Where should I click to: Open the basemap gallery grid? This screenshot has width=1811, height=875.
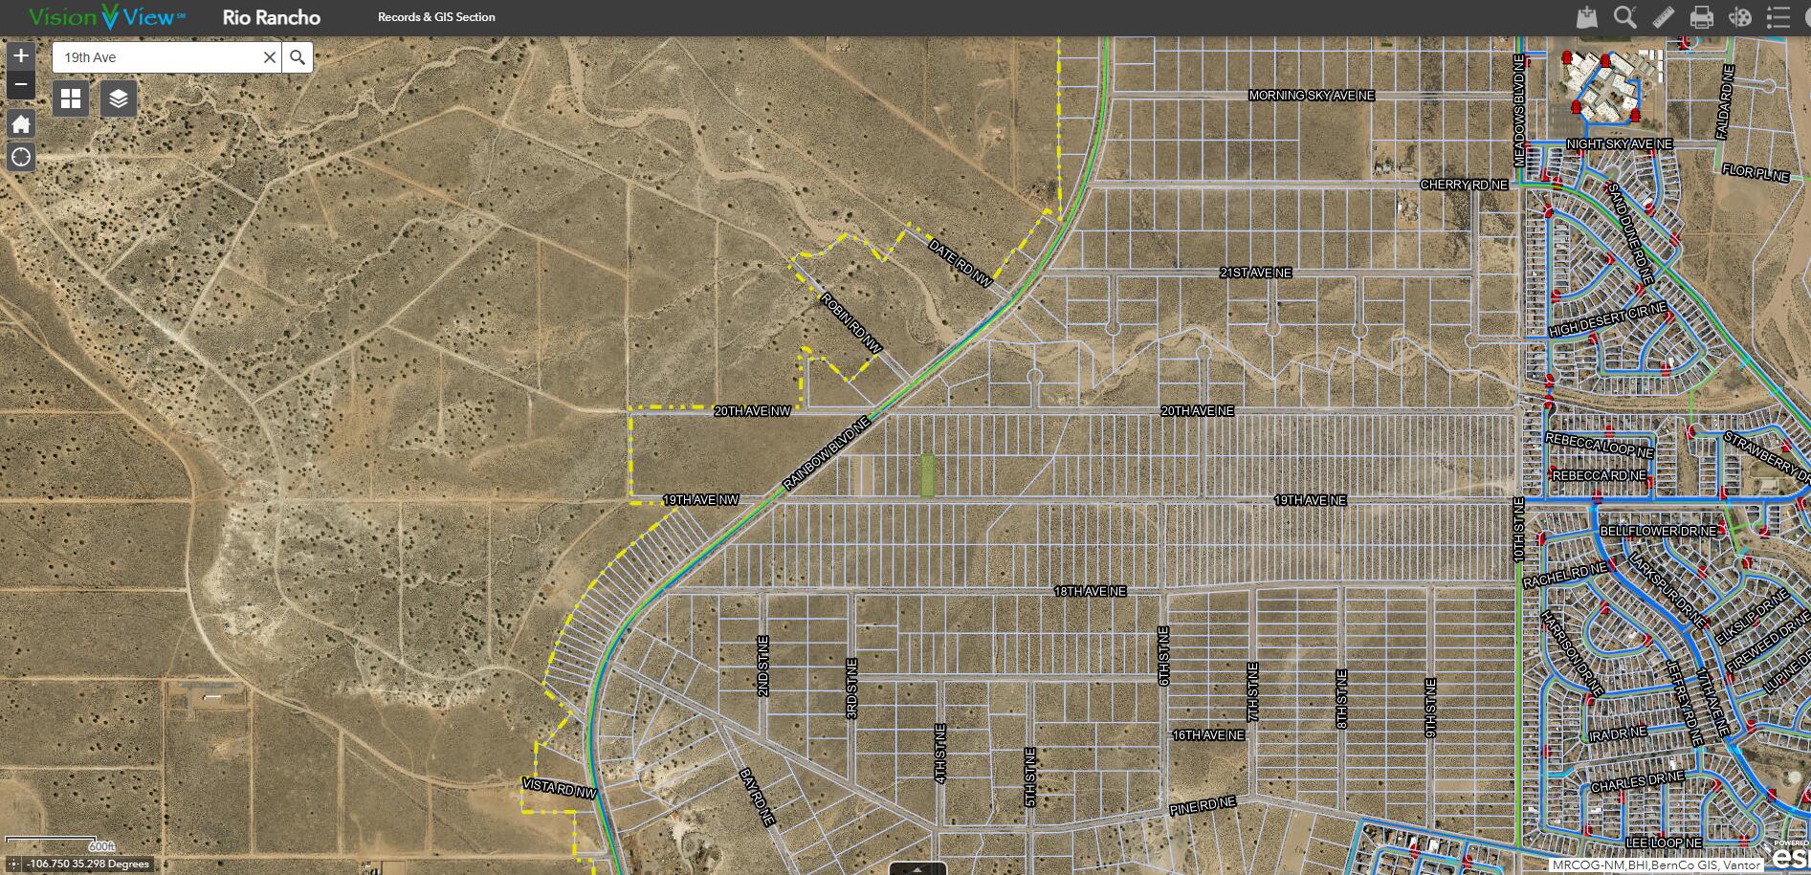click(x=71, y=98)
